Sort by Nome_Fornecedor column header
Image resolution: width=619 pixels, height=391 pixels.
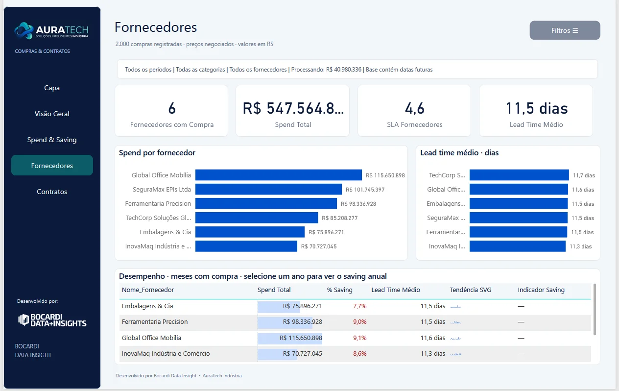coord(148,290)
